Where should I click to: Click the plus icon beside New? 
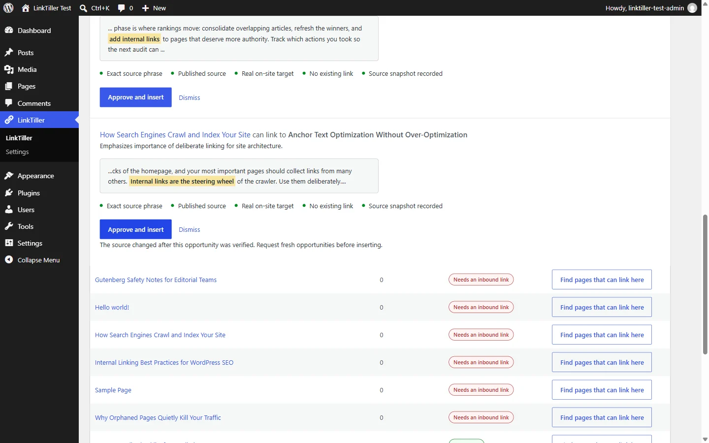(145, 8)
